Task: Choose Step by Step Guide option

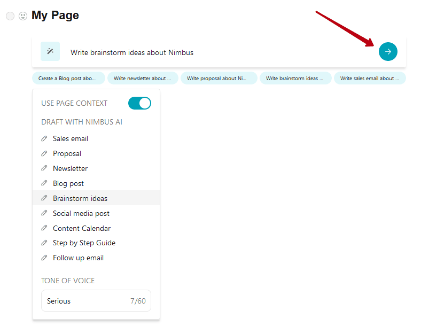Action: click(96, 243)
